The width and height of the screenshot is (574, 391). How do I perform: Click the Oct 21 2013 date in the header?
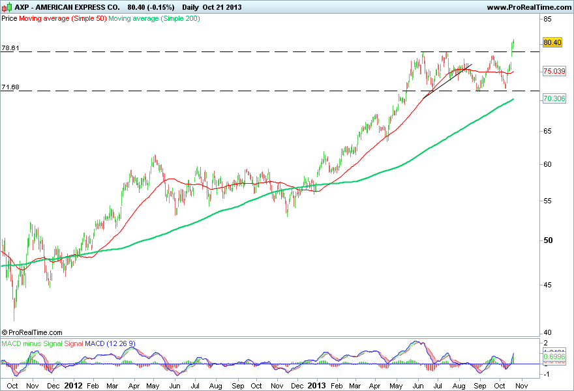coord(222,7)
